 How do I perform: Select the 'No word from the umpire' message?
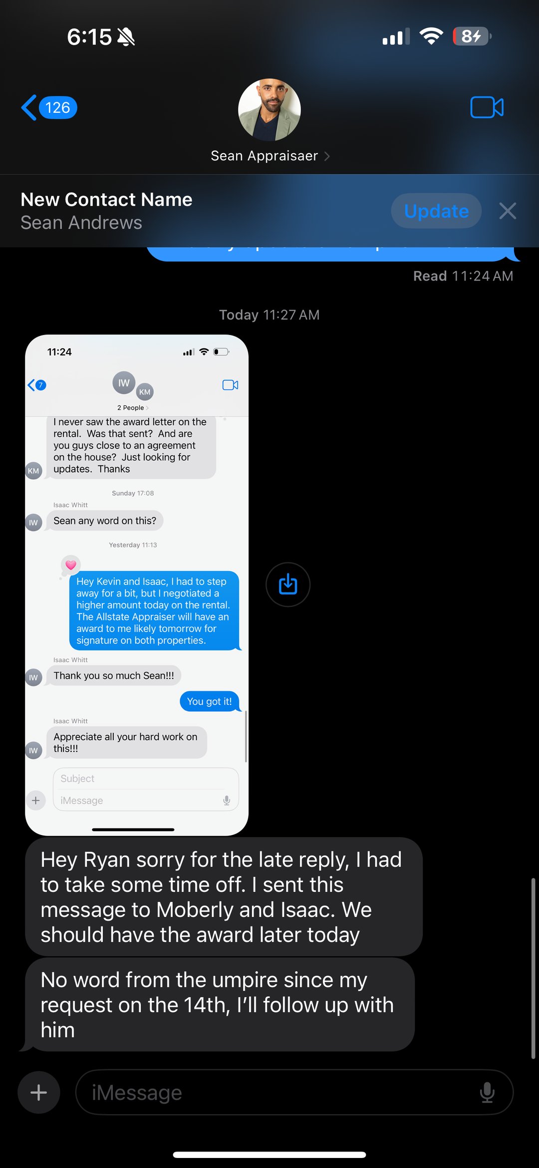(220, 1004)
